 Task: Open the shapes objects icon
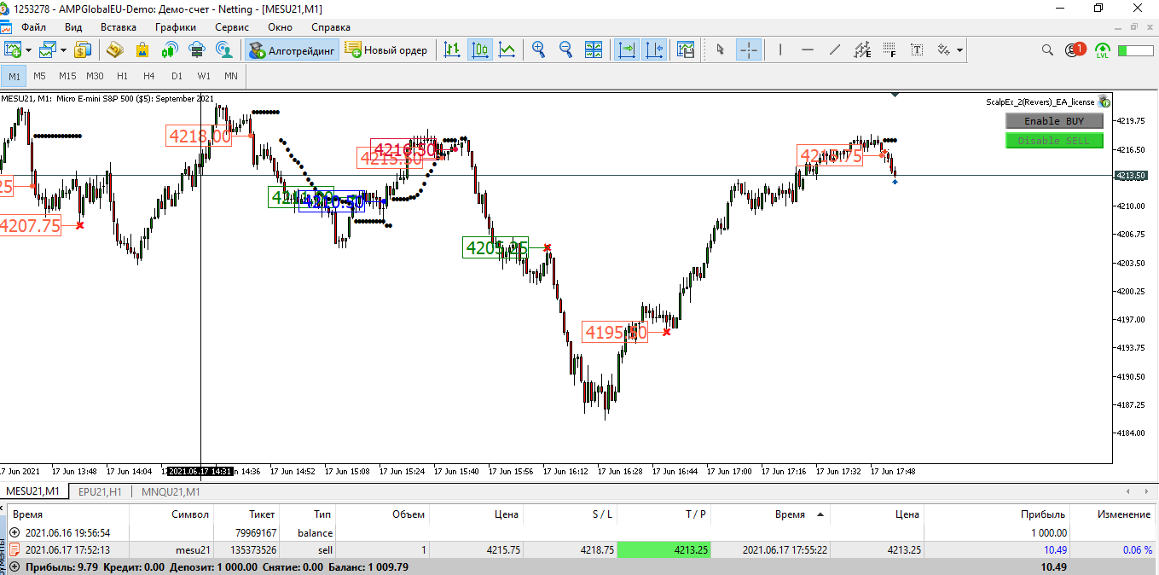[x=944, y=50]
